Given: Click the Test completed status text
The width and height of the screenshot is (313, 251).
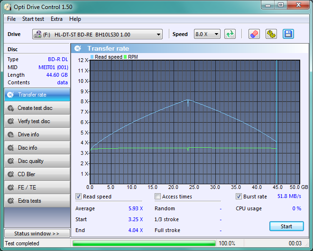Looking at the screenshot, I should 22,243.
